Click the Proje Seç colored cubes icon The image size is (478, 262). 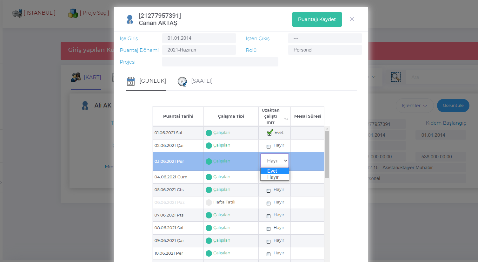pyautogui.click(x=73, y=13)
